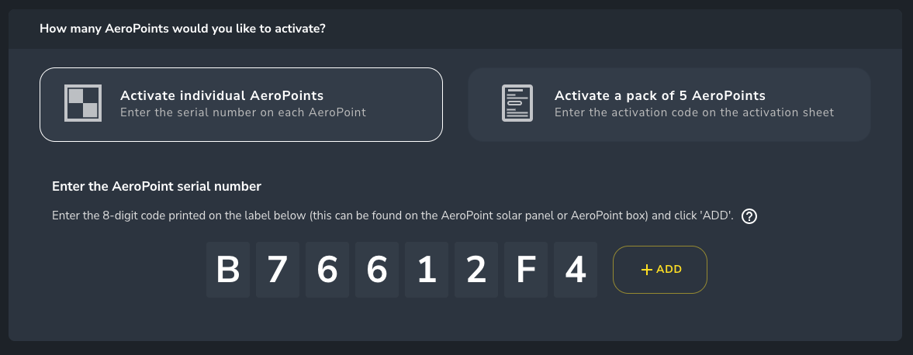Click "Enter the serial number on each AeroPoint" subtitle
The height and width of the screenshot is (355, 913).
coord(243,112)
